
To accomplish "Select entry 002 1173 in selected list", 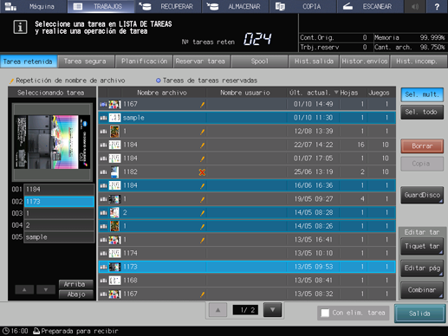I will point(59,202).
